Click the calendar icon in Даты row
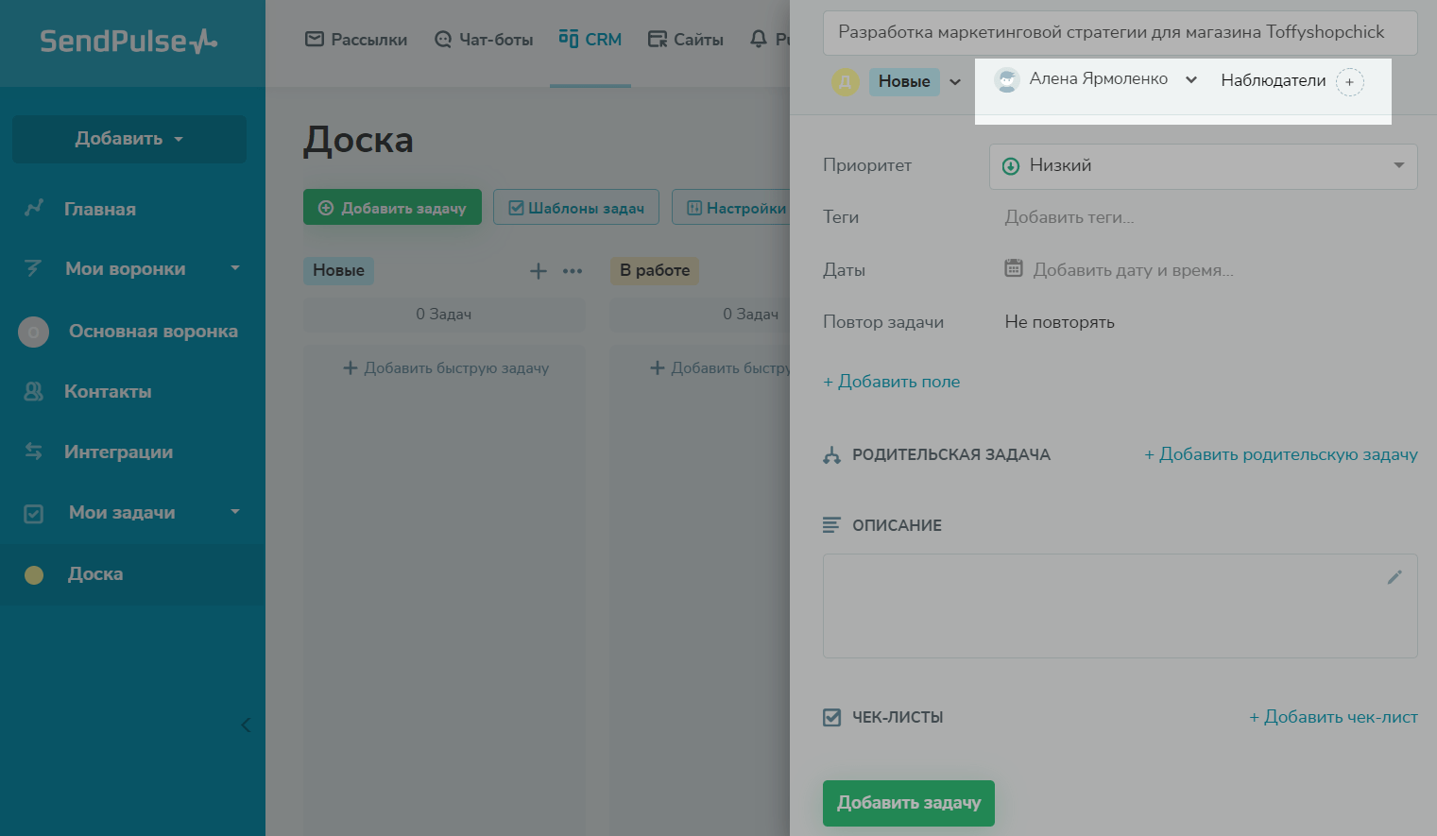The image size is (1437, 836). pyautogui.click(x=1013, y=268)
